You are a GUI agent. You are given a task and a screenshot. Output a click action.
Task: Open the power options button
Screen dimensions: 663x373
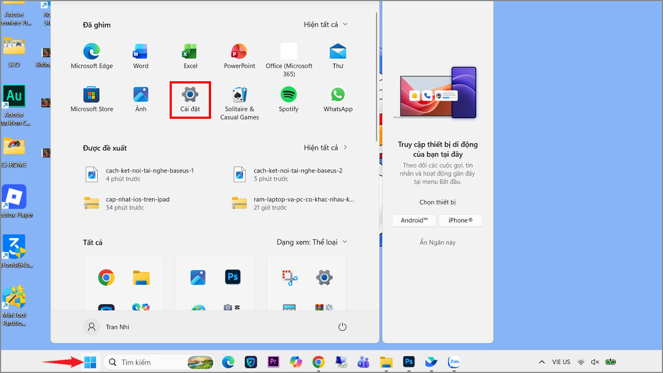click(343, 327)
